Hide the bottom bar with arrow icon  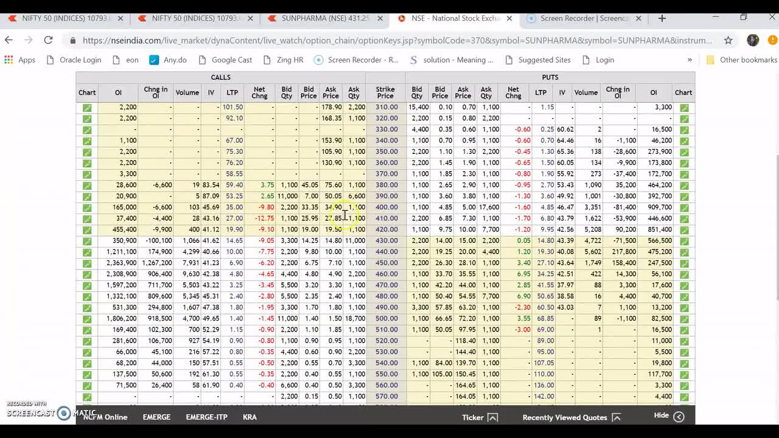(x=679, y=417)
